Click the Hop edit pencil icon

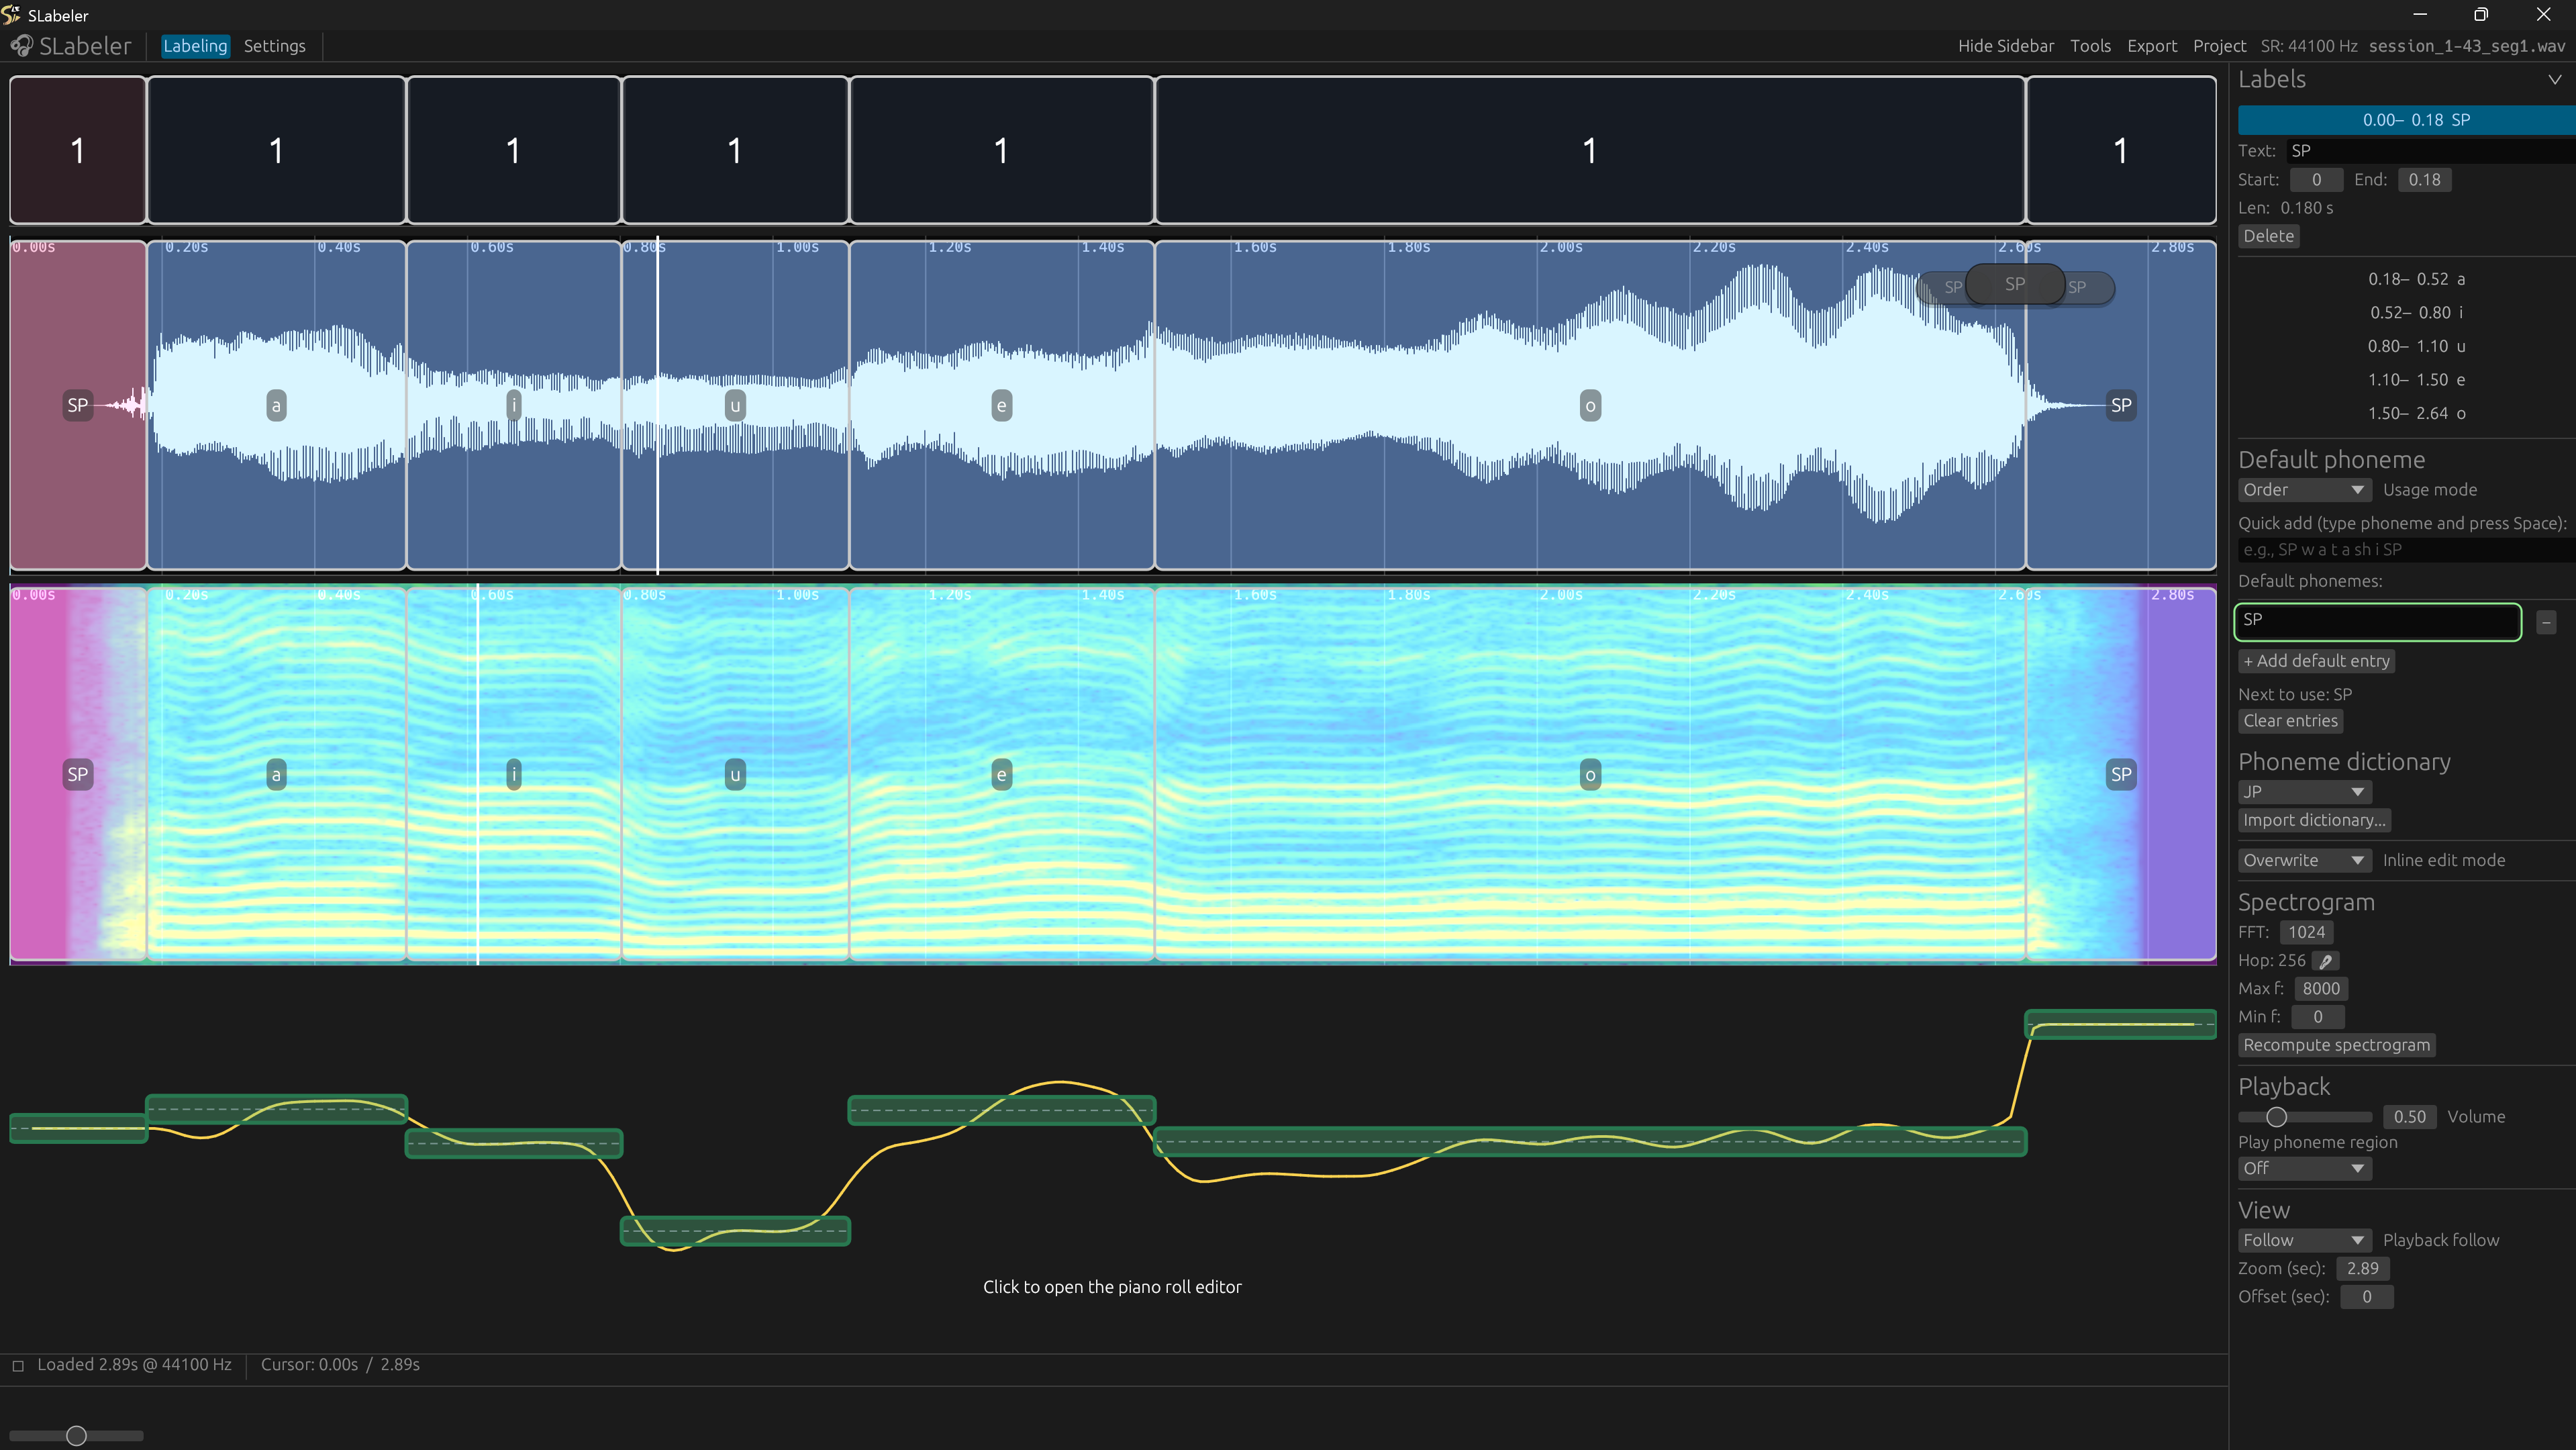pos(2326,961)
